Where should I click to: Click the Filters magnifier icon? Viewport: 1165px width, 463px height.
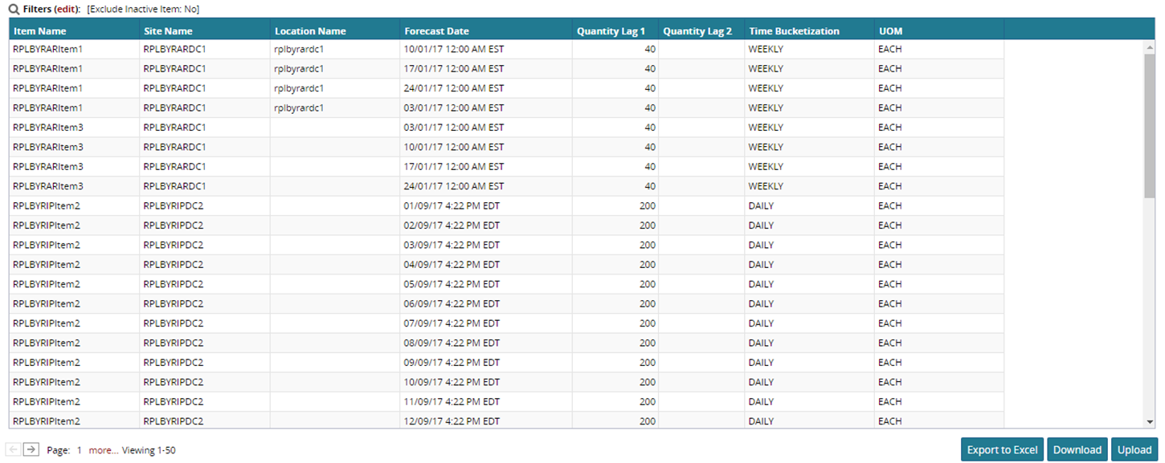pos(13,9)
